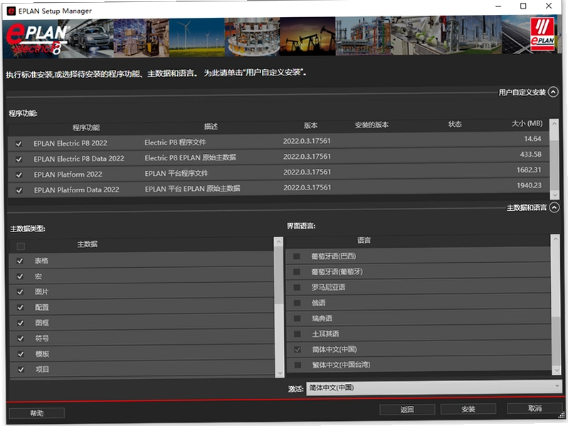
Task: Sort by 程序功能 column header
Action: [x=86, y=128]
